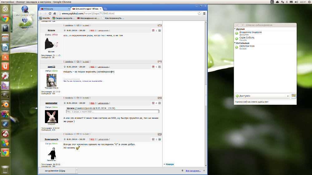View gamenator's rabbit avatar
Viewport: 312px width, 175px height.
pos(51,117)
